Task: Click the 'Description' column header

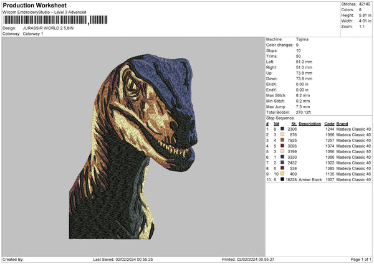Action: pyautogui.click(x=310, y=124)
